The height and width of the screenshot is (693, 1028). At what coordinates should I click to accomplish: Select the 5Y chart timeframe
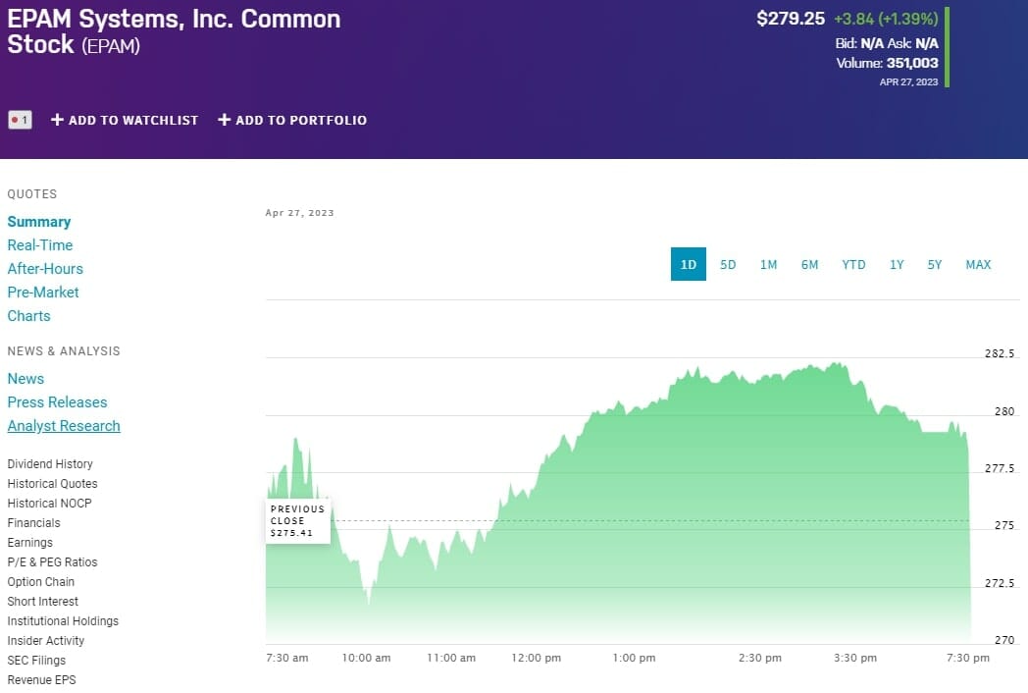pyautogui.click(x=935, y=264)
